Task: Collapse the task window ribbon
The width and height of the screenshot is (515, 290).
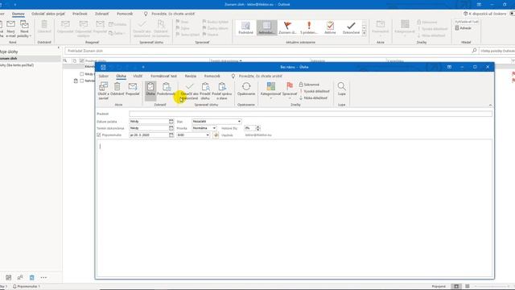Action: tap(490, 106)
